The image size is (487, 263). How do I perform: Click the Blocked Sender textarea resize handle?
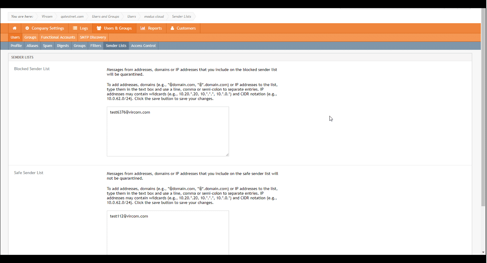227,154
